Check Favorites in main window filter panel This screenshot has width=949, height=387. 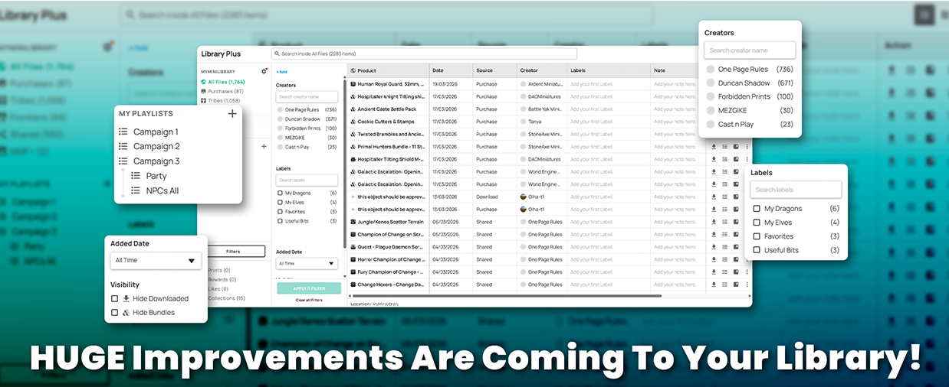pos(281,212)
